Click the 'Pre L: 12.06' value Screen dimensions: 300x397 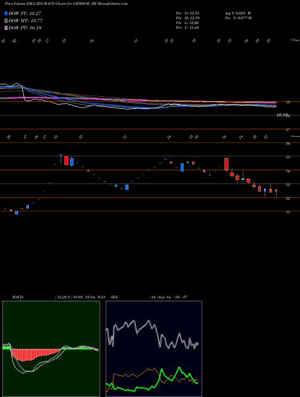click(187, 23)
